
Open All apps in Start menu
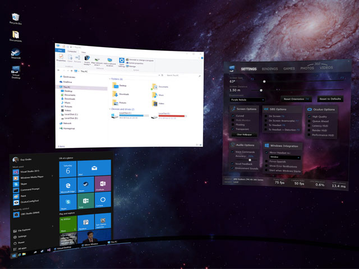20,249
